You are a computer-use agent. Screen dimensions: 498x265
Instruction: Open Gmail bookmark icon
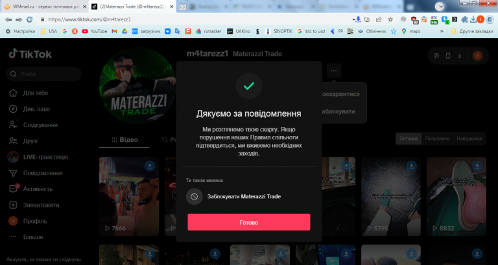pos(114,31)
